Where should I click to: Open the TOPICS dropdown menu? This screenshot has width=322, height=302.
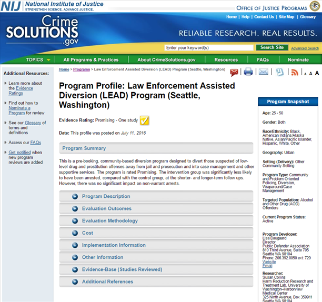point(38,60)
